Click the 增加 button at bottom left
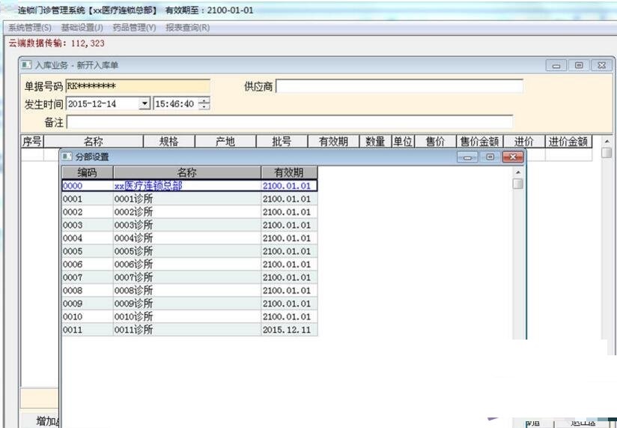 tap(40, 421)
